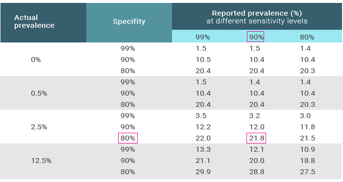This screenshot has width=343, height=182.
Task: Select the 18.8 reported prevalence cell
Action: tap(307, 161)
